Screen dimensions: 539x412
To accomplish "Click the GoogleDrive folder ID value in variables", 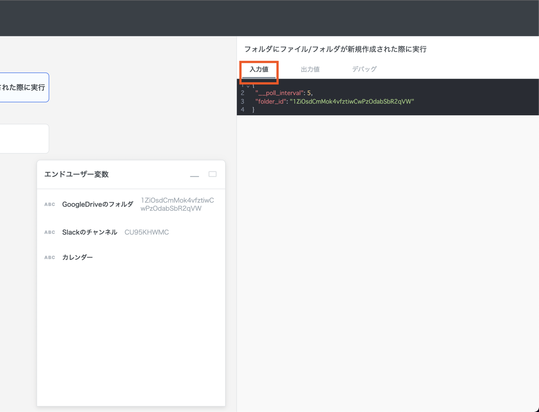I will (x=177, y=204).
